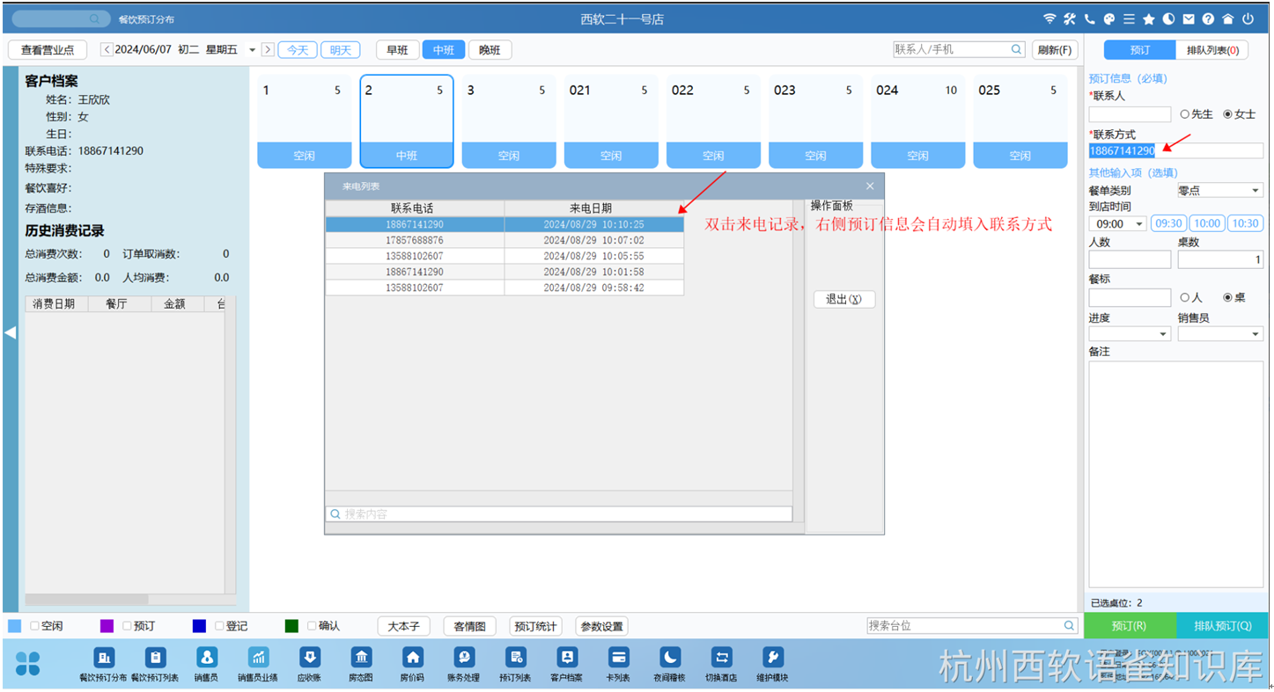The image size is (1274, 692).
Task: Switch to the 晚班 shift tab
Action: (490, 50)
